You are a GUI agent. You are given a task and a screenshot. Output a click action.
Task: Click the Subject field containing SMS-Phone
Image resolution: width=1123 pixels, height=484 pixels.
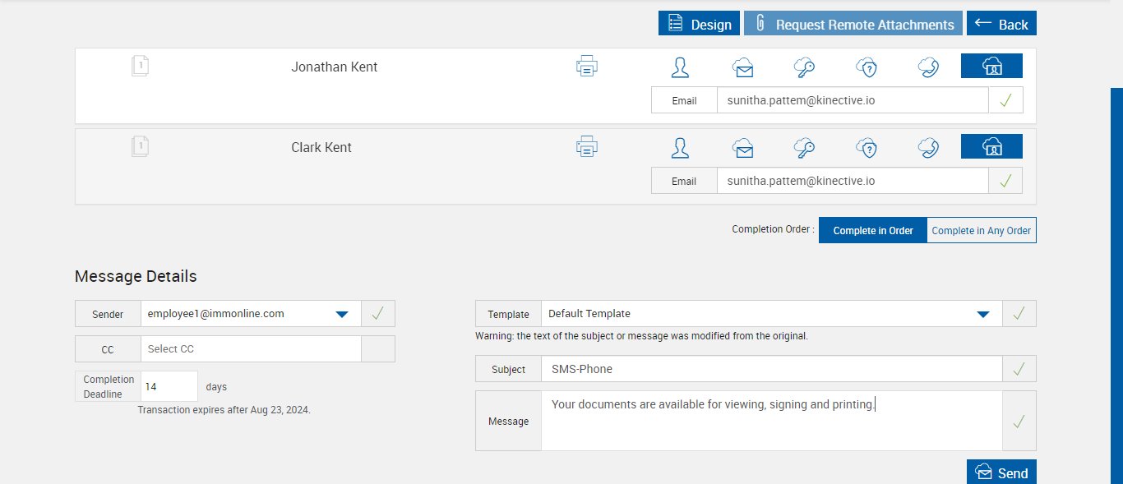point(771,370)
